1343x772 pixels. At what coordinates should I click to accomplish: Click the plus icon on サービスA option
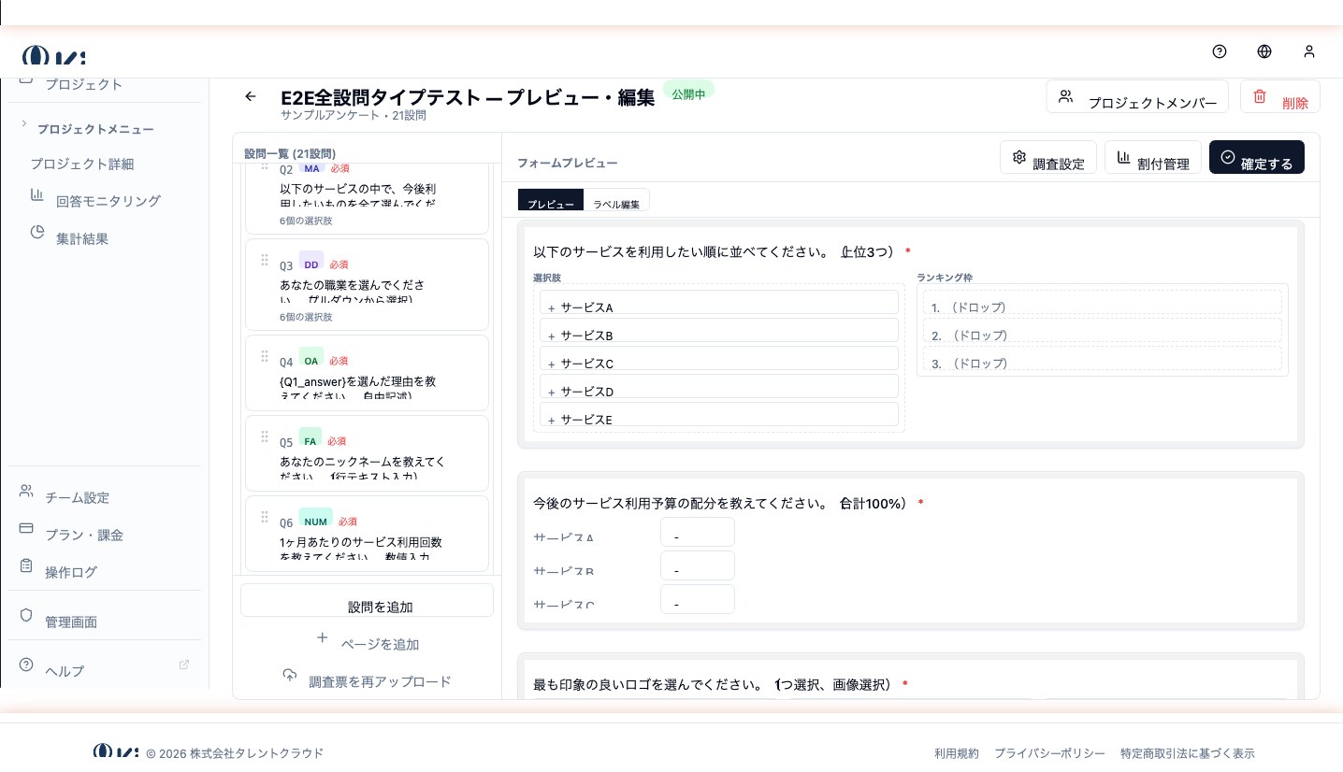552,307
